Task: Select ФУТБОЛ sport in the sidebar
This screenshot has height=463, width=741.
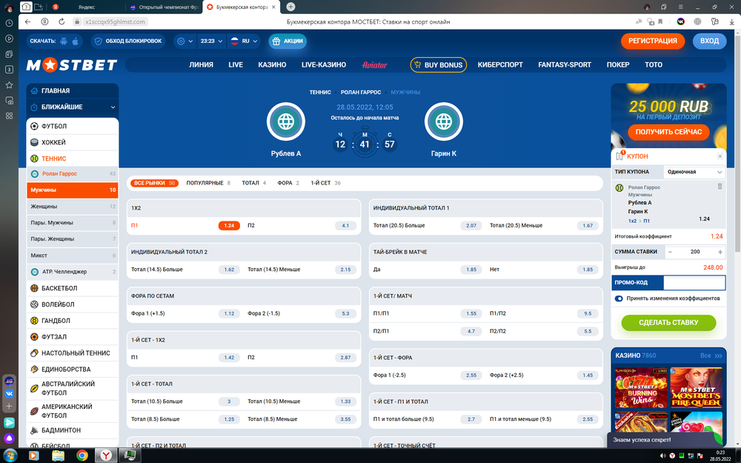Action: pyautogui.click(x=73, y=126)
